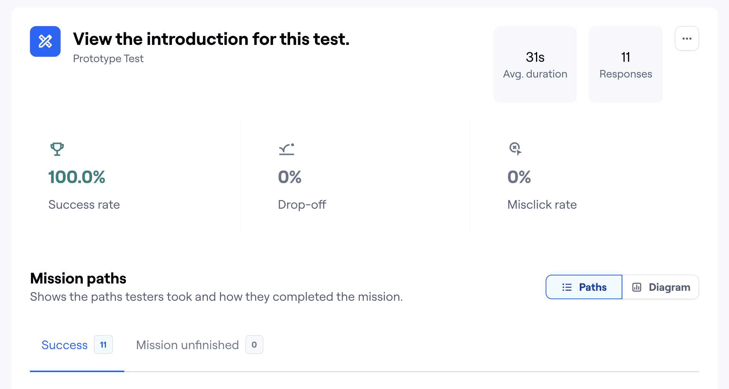Click the 31s Avg. duration card
The width and height of the screenshot is (729, 389).
click(535, 64)
